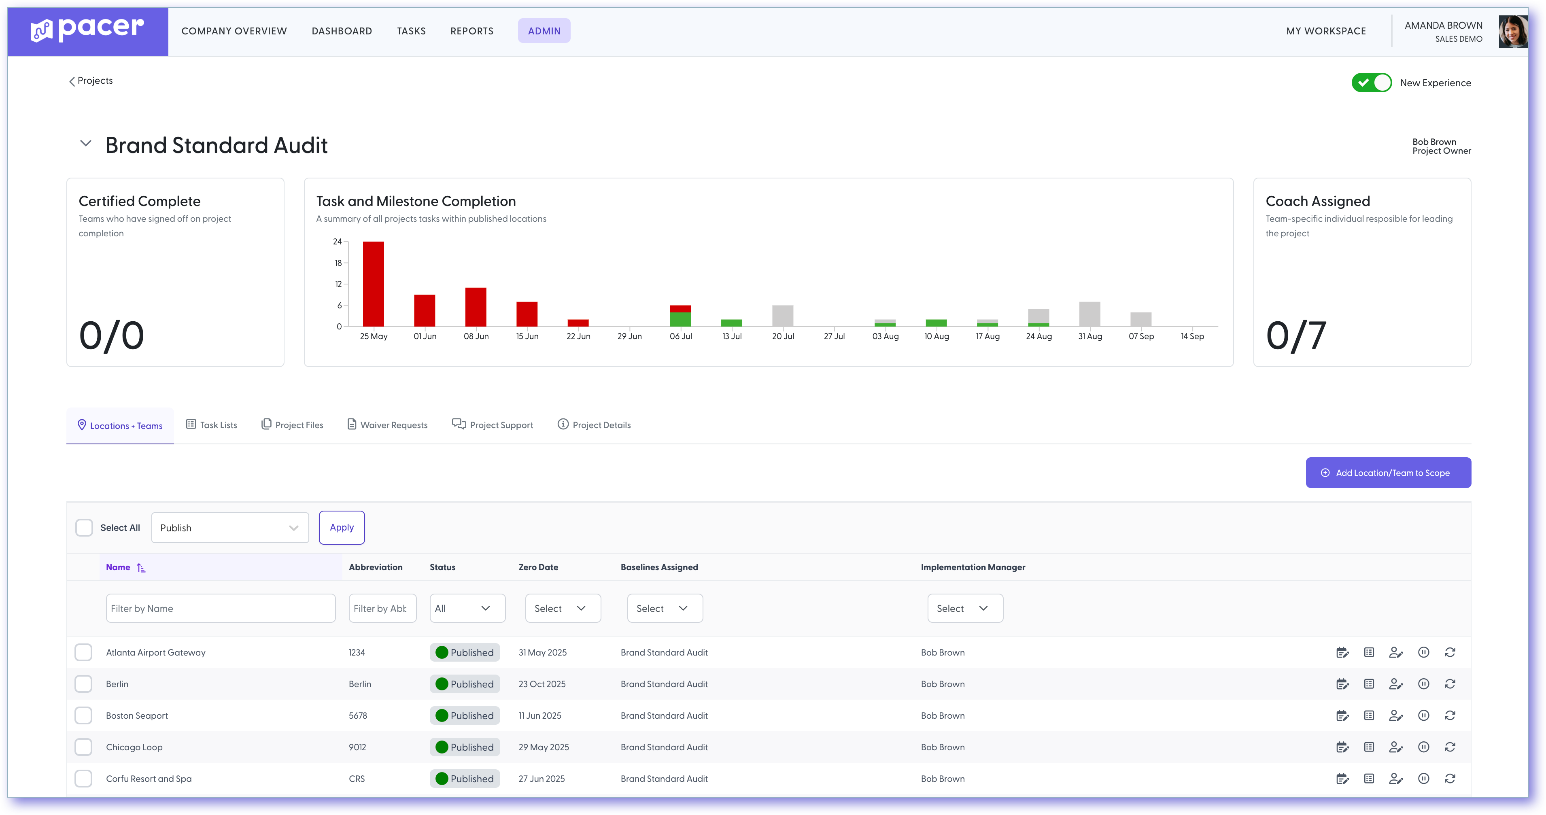Open the Publish bulk action dropdown

(x=230, y=528)
